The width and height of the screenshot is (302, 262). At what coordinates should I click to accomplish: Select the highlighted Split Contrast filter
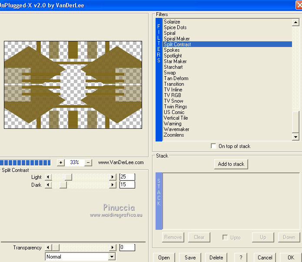[x=227, y=44]
